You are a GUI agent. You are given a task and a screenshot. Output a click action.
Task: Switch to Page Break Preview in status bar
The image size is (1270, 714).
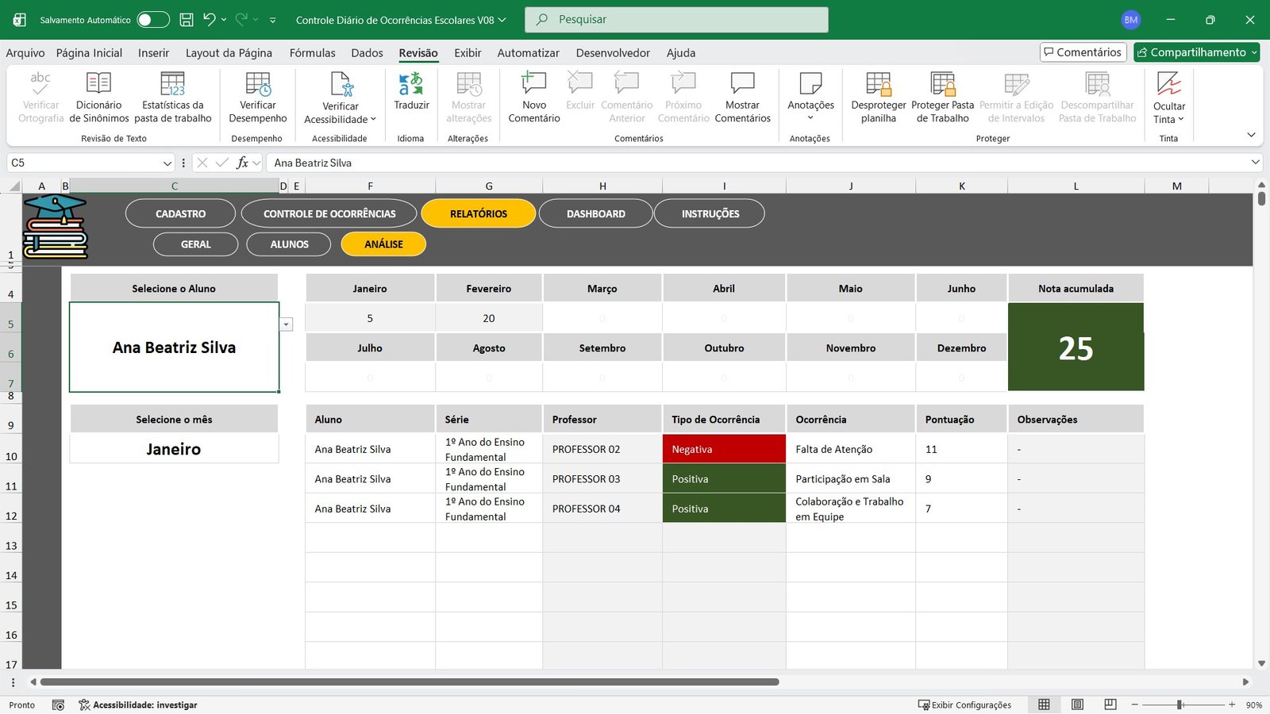[1110, 704]
